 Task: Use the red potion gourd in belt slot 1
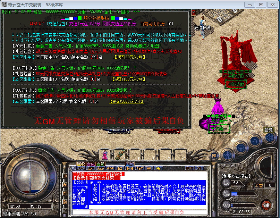click(105, 155)
